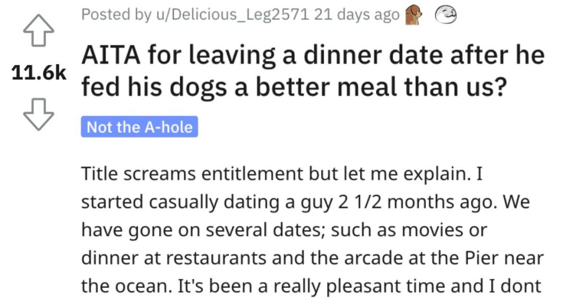Click the '21 days ago' timestamp

[x=356, y=15]
